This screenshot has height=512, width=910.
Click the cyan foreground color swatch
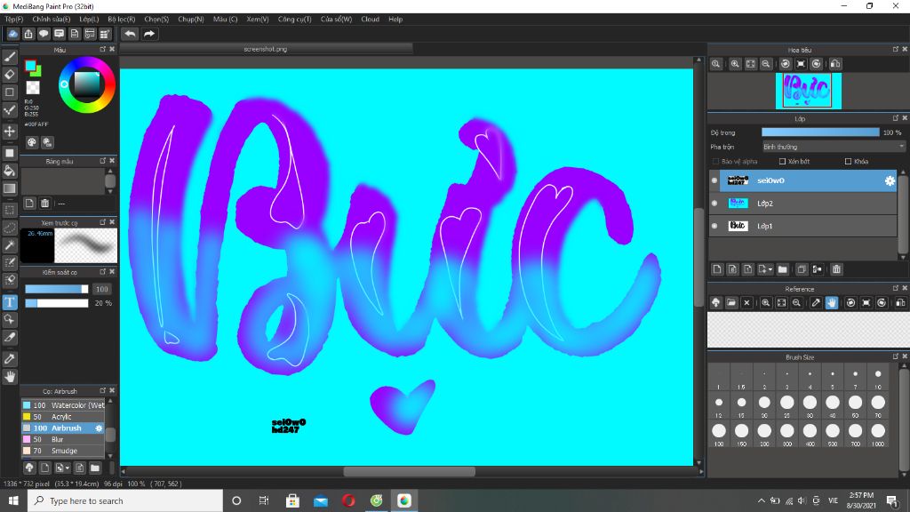pos(30,66)
